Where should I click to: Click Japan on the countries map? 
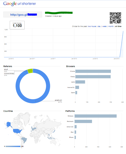click(54, 131)
